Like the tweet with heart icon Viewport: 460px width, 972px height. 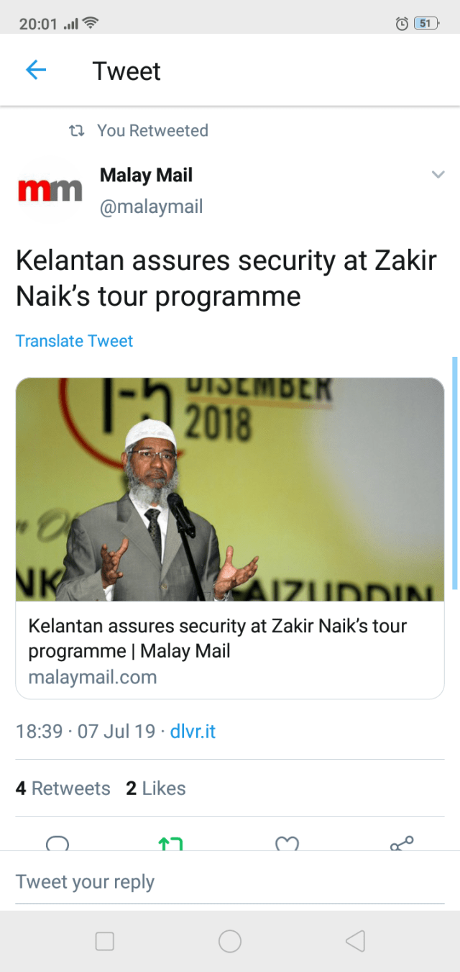coord(287,843)
